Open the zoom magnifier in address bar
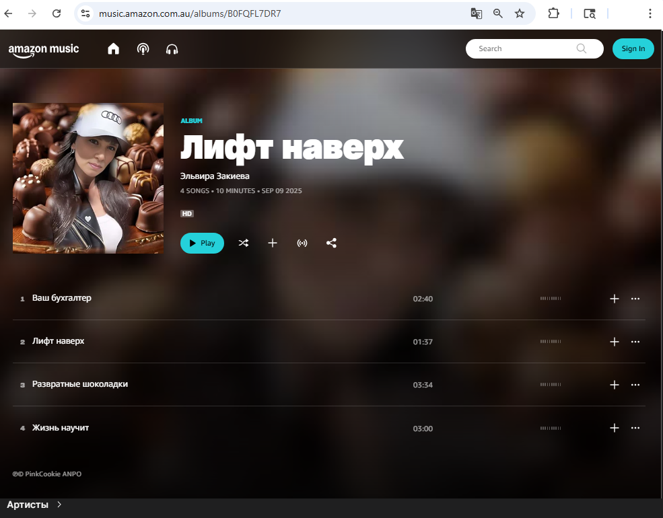663x518 pixels. click(498, 13)
